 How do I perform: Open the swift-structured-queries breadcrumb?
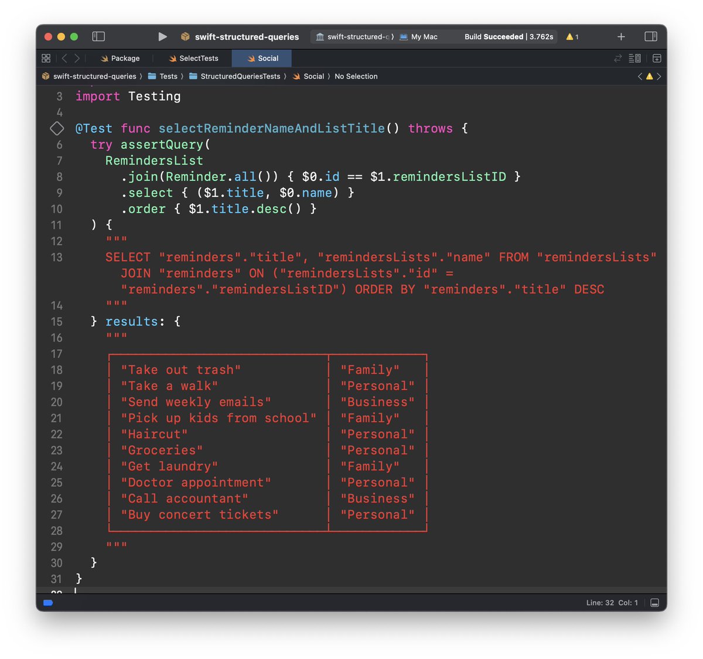point(89,76)
